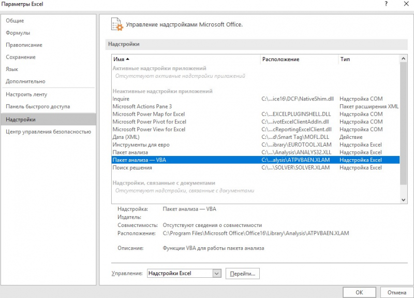Select Инструменты для евро add-in
This screenshot has height=298, width=414.
tap(256, 145)
